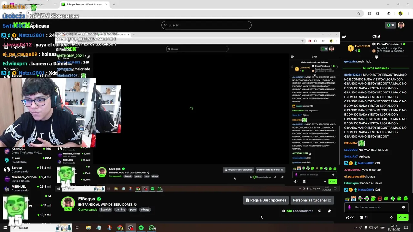Open profile avatar menu on Kick header
The height and width of the screenshot is (232, 413).
click(x=401, y=25)
